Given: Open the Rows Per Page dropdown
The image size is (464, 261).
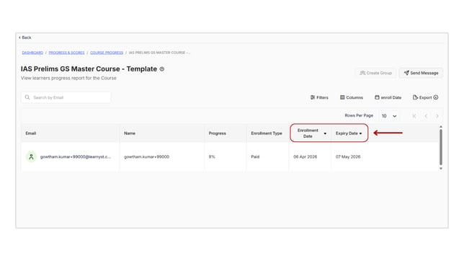Looking at the screenshot, I should [389, 116].
